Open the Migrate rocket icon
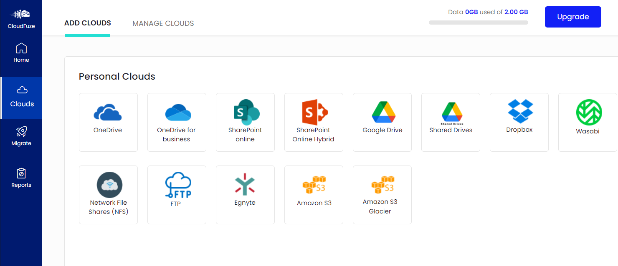This screenshot has height=266, width=618. tap(21, 132)
